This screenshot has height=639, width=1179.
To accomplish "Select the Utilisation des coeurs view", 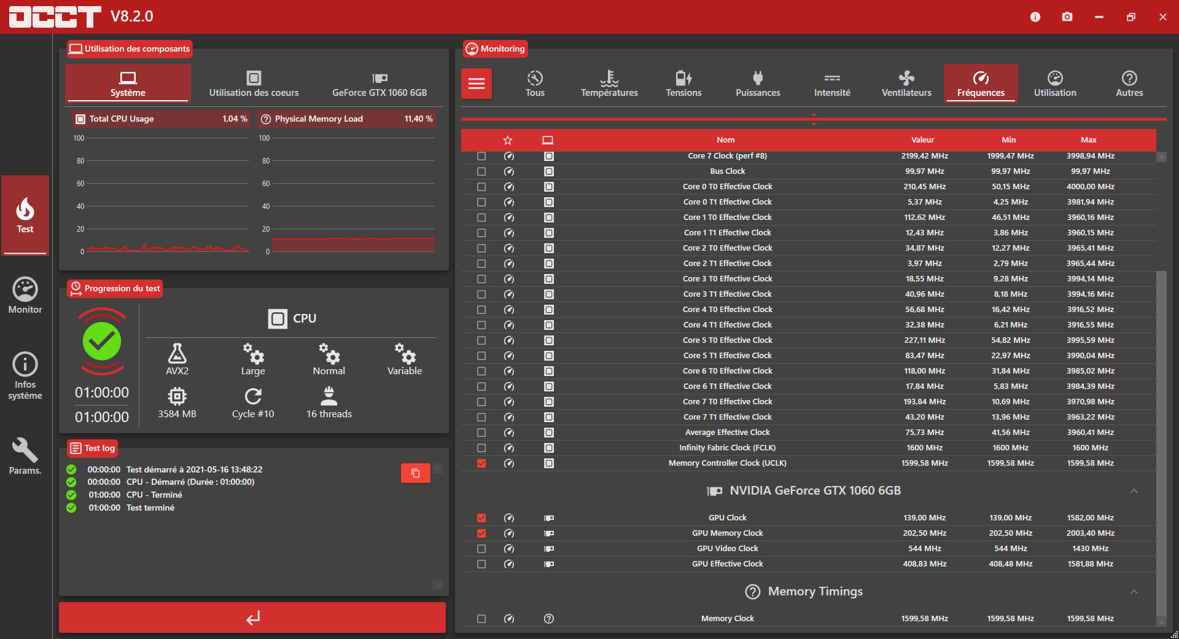I will pos(254,84).
